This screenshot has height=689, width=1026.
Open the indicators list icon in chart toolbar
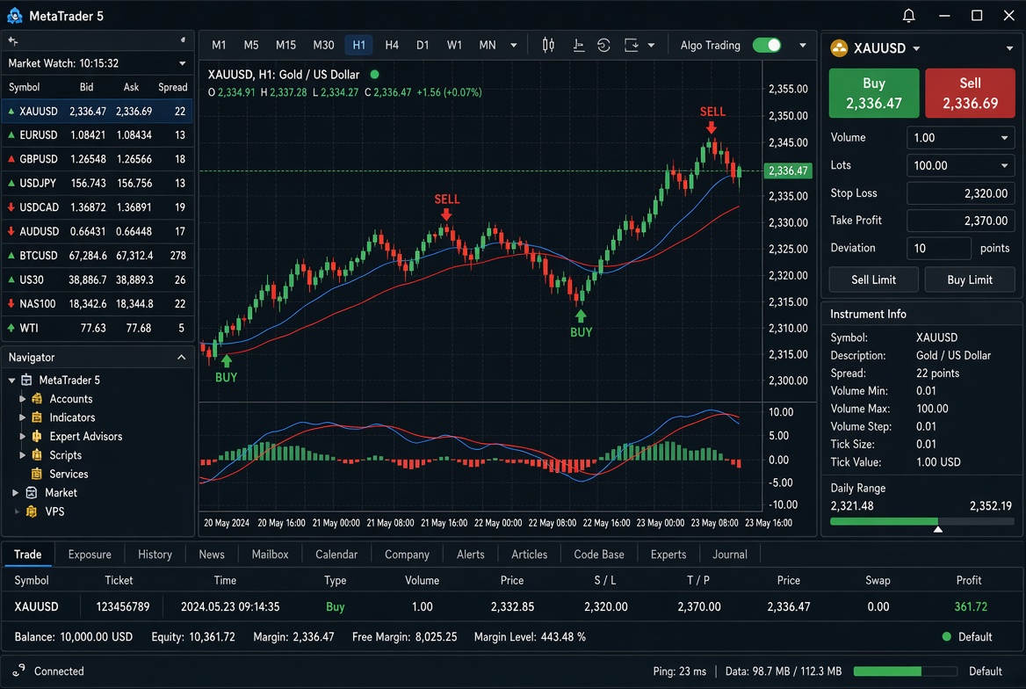point(578,45)
